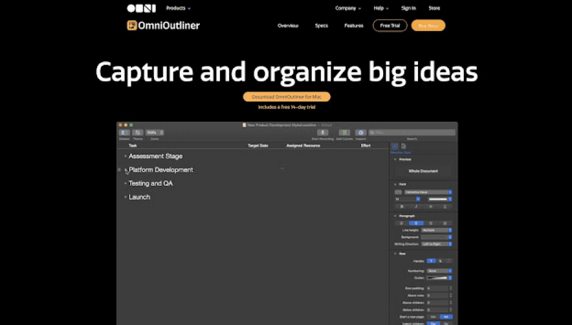This screenshot has width=572, height=325.
Task: Open the Company menu
Action: click(348, 8)
